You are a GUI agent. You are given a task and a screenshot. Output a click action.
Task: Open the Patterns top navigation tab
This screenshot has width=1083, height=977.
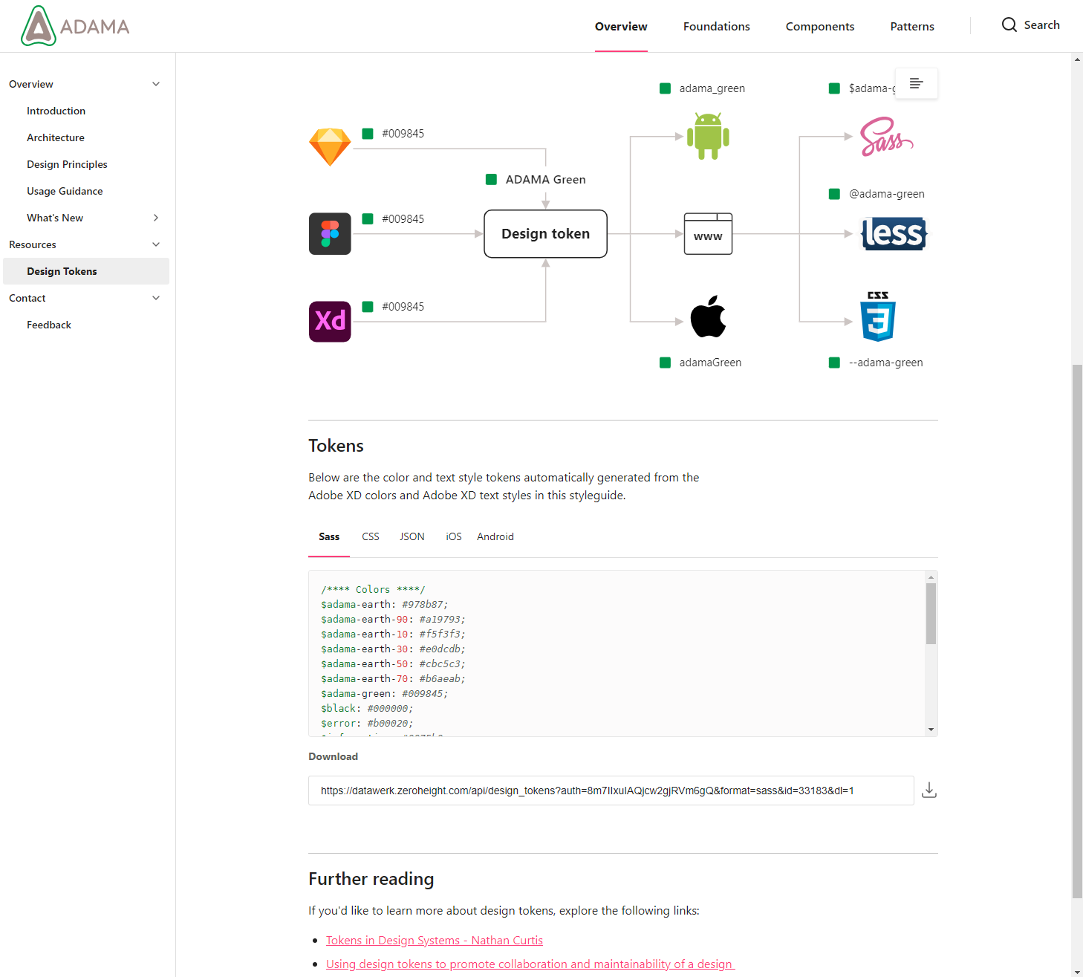click(912, 27)
